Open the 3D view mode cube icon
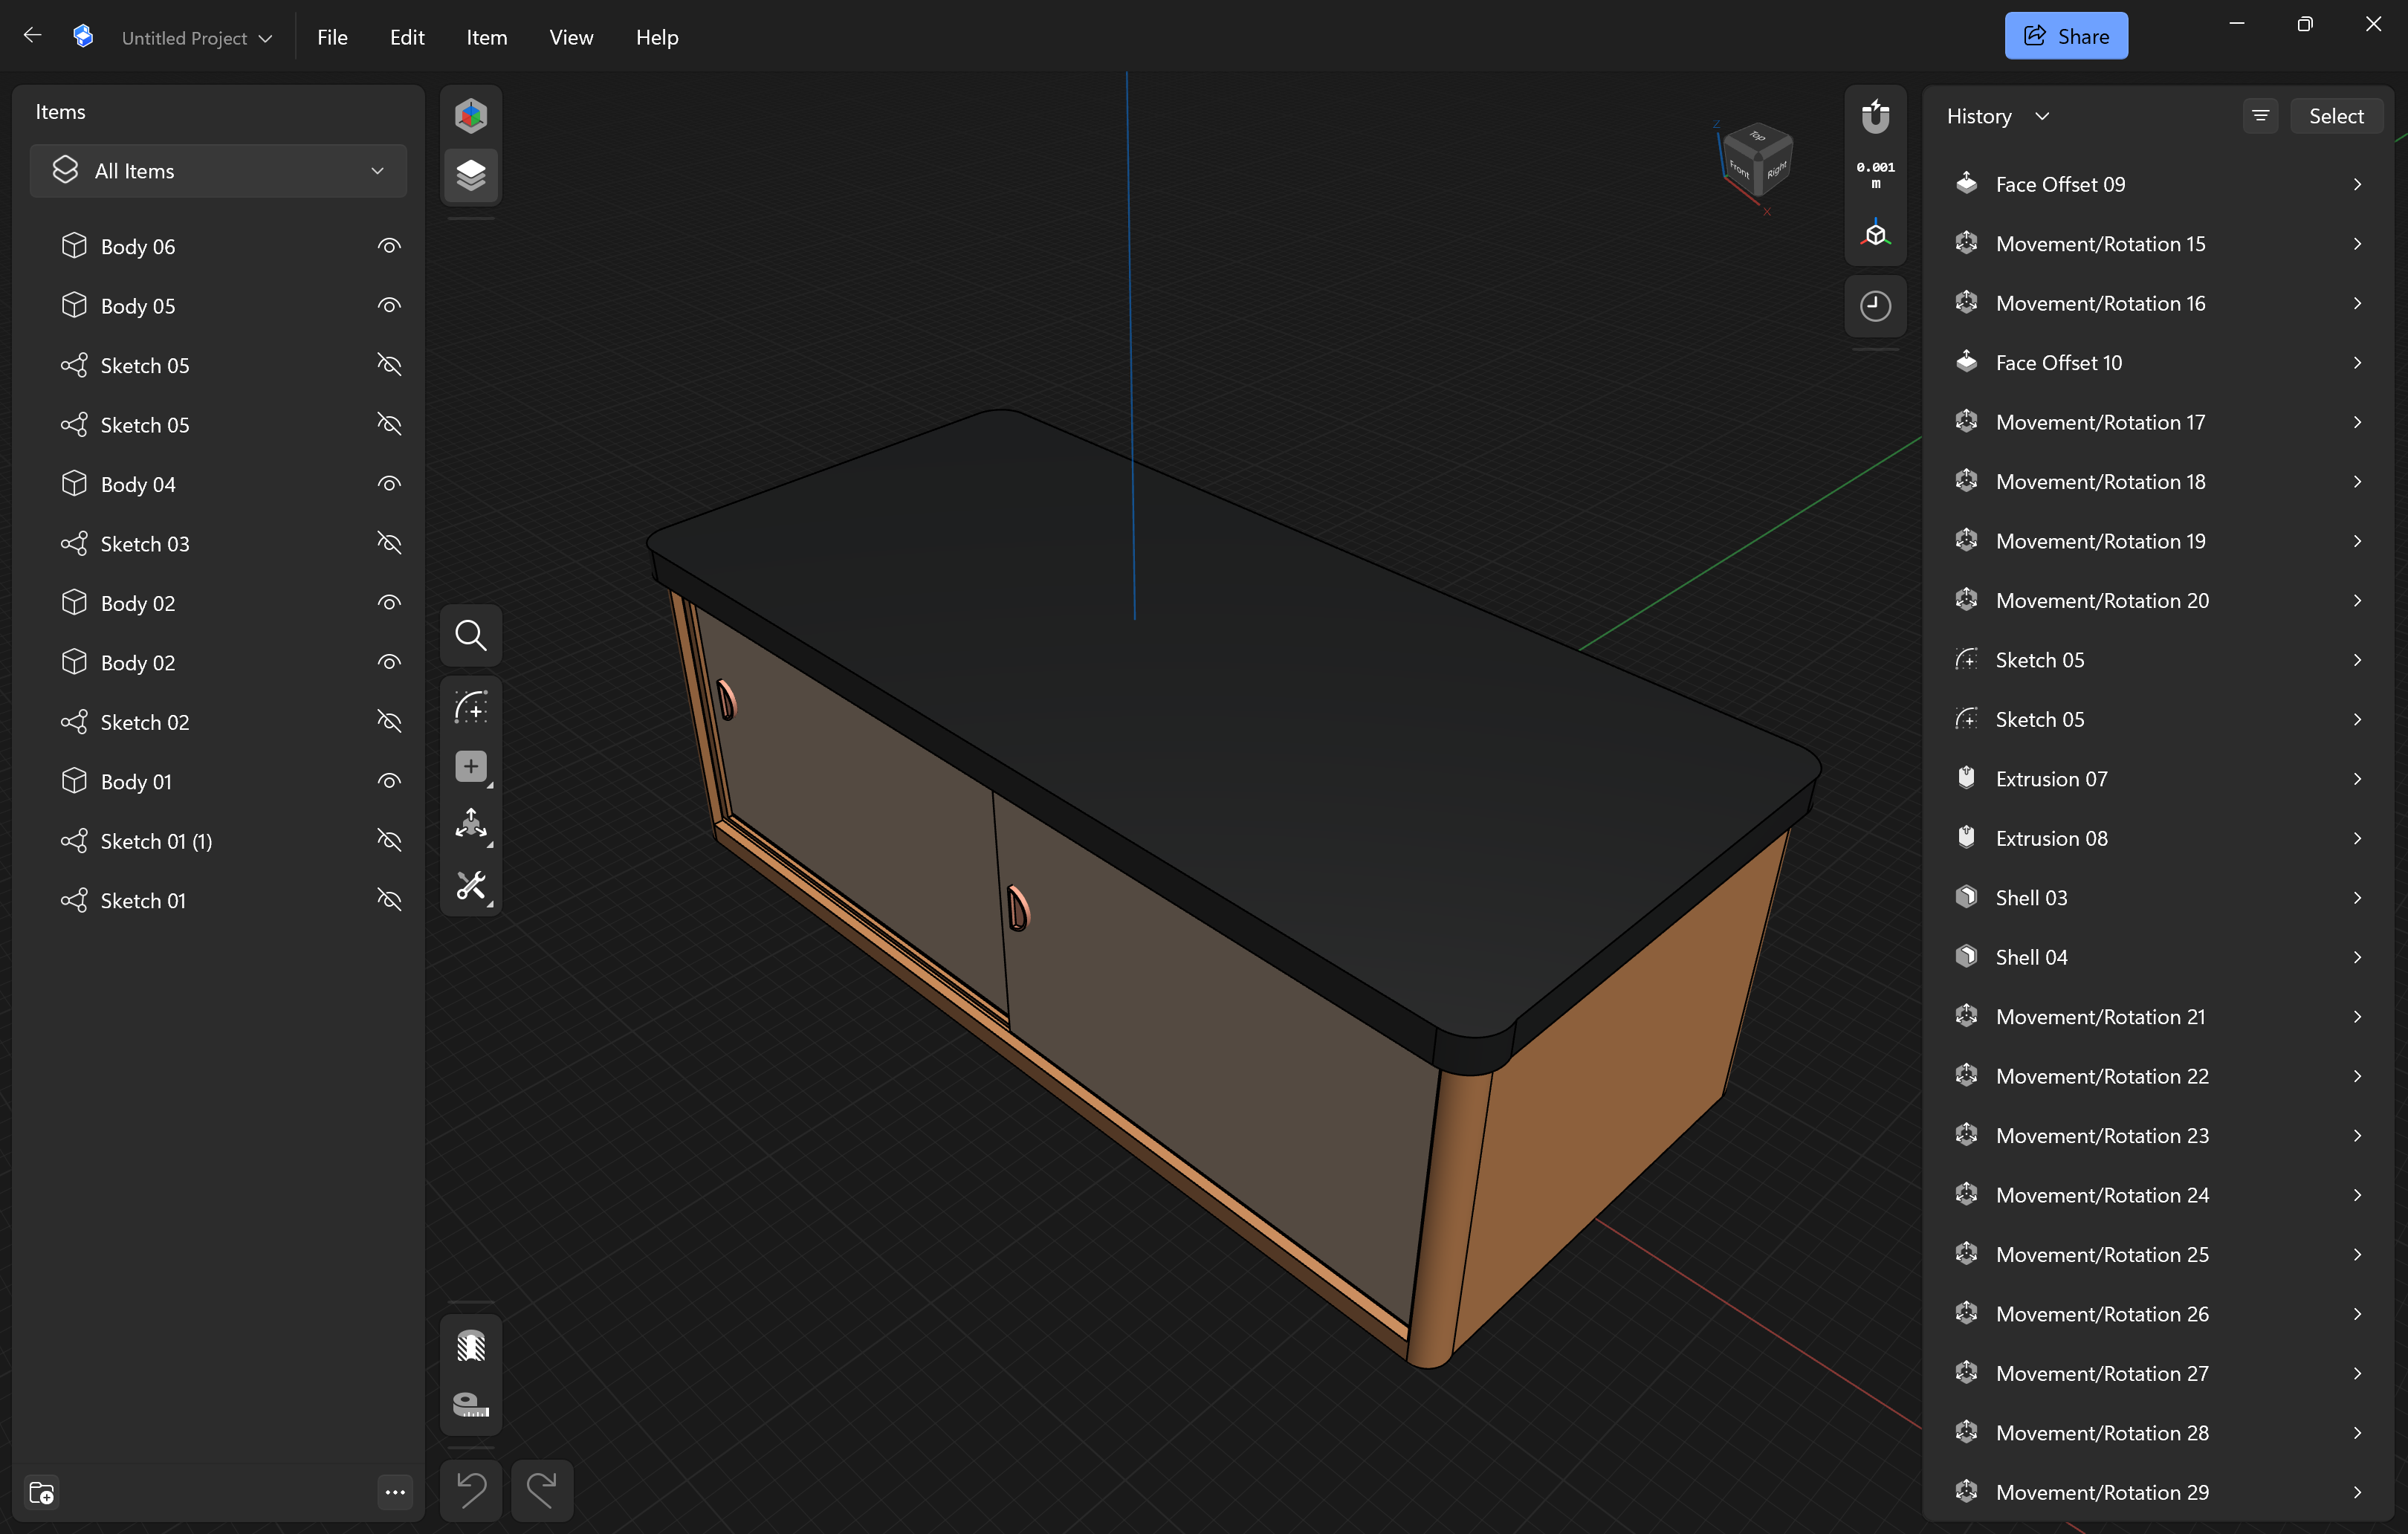The width and height of the screenshot is (2408, 1534). click(471, 116)
